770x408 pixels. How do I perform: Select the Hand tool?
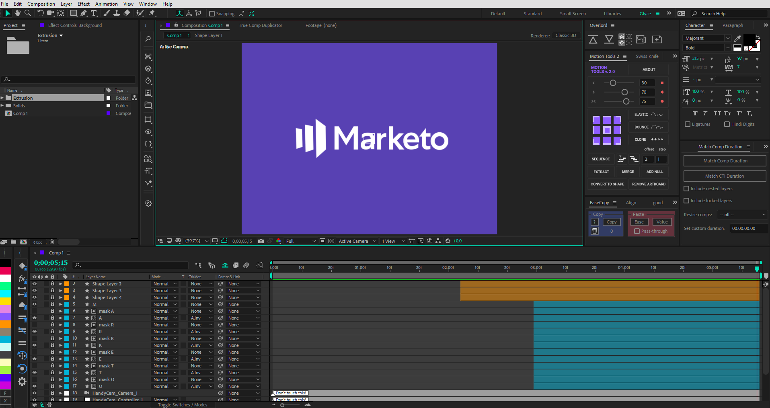18,13
